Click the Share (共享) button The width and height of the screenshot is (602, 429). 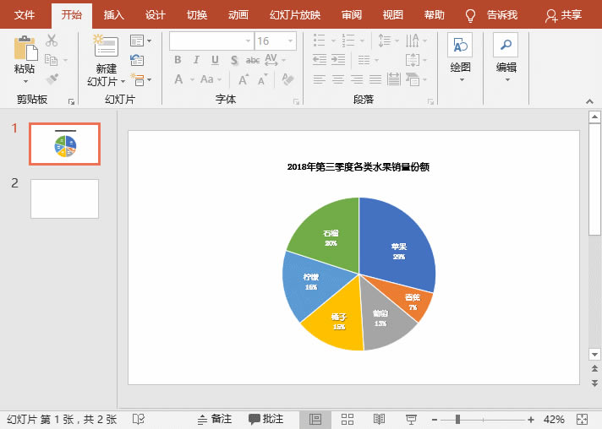(563, 15)
